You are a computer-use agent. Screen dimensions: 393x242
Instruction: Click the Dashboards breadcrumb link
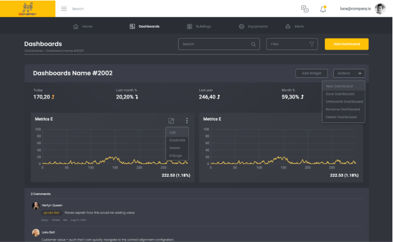click(x=34, y=51)
